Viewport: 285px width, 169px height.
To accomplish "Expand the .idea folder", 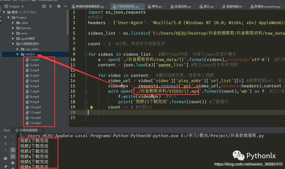I will pos(13,23).
